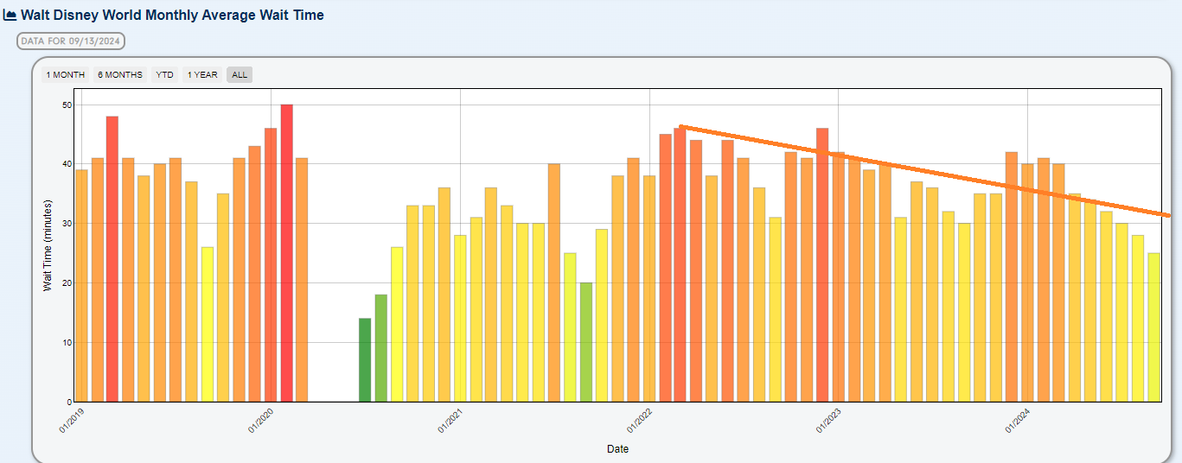1182x463 pixels.
Task: Click the tallest red bar reaching 50 minutes
Action: 286,253
